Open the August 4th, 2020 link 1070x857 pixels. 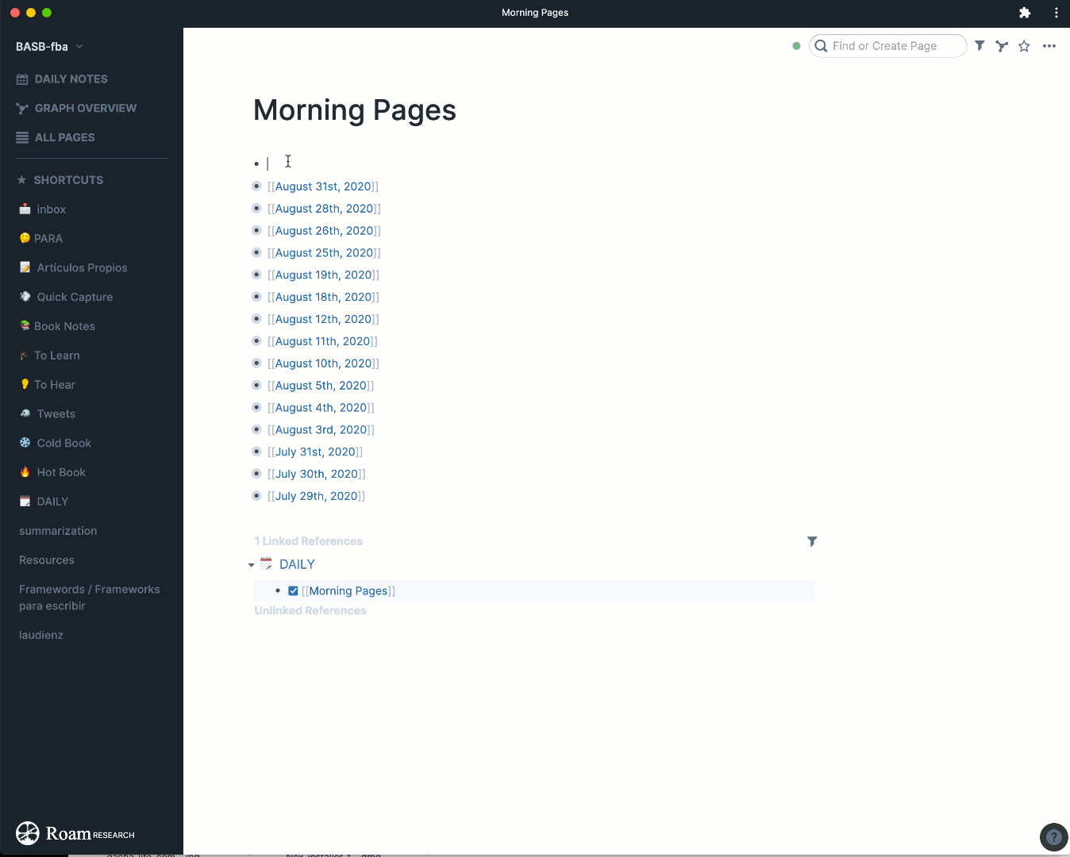(x=321, y=408)
